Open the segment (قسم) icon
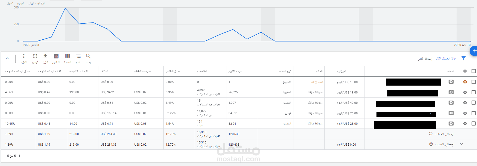 coord(78,56)
